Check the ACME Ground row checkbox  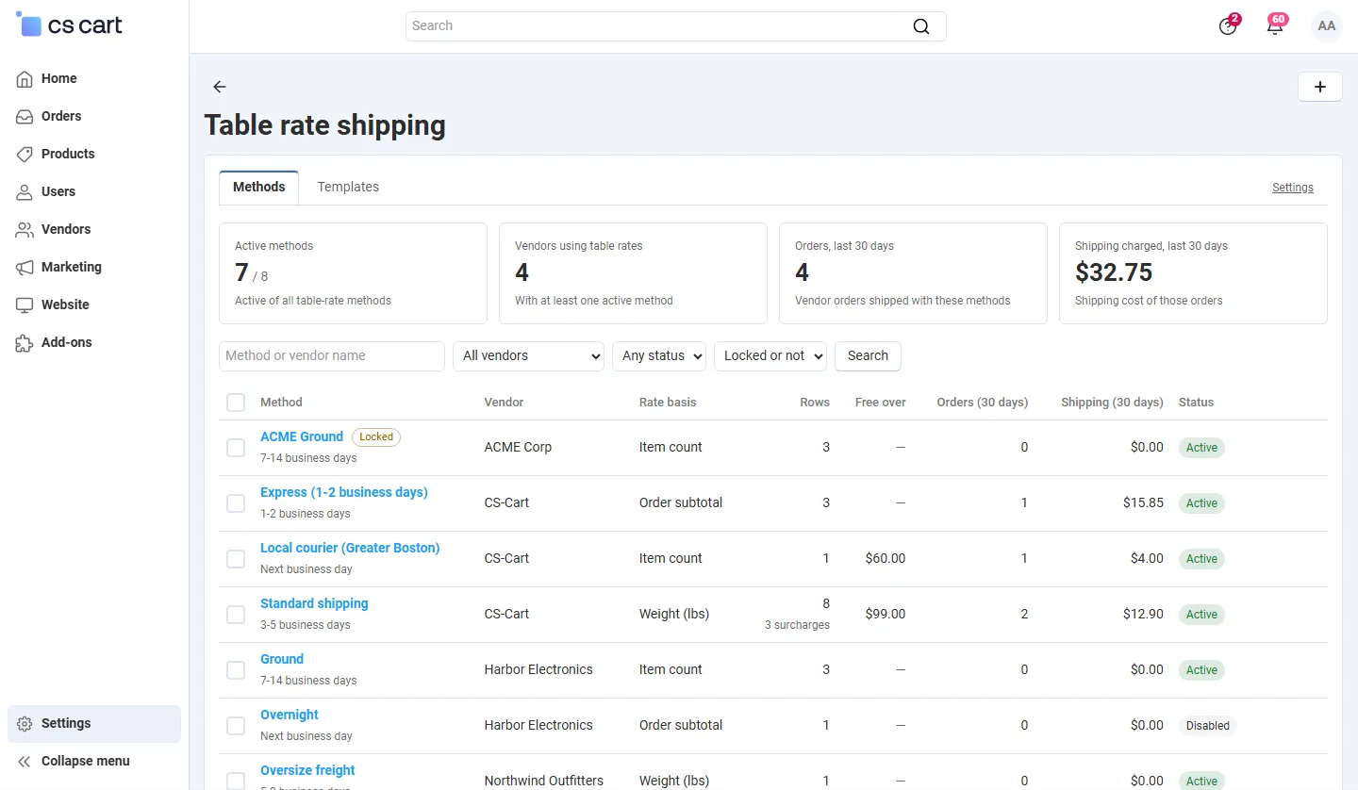(236, 448)
